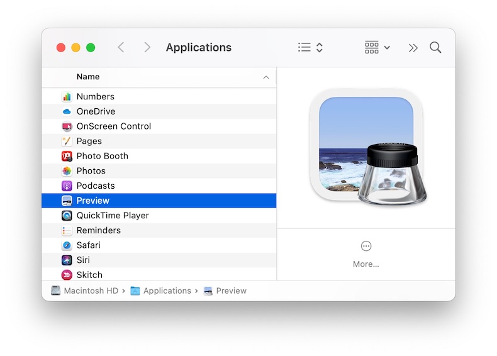The height and width of the screenshot is (356, 497).
Task: Click the OneDrive cloud icon
Action: tap(67, 111)
